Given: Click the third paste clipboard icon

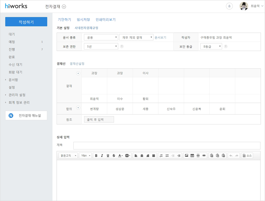Looking at the screenshot, I should [x=223, y=155].
